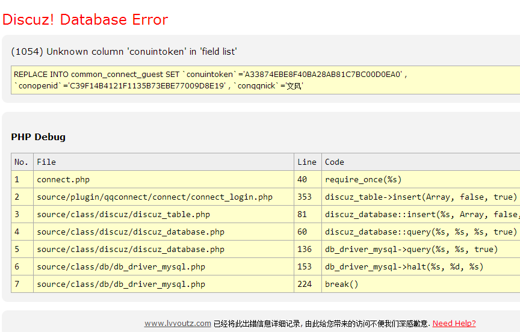520x332 pixels.
Task: Select db_driver_mysql.php path in row 6
Action: (164, 266)
